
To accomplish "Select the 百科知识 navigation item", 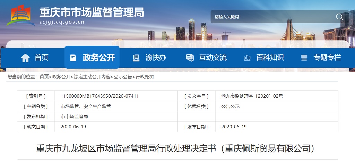I will [270, 57].
